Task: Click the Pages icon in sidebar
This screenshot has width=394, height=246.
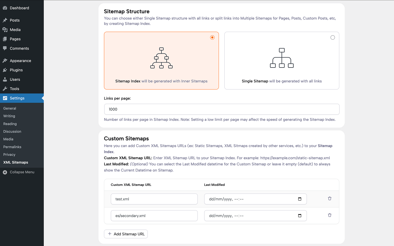Action: (x=5, y=39)
